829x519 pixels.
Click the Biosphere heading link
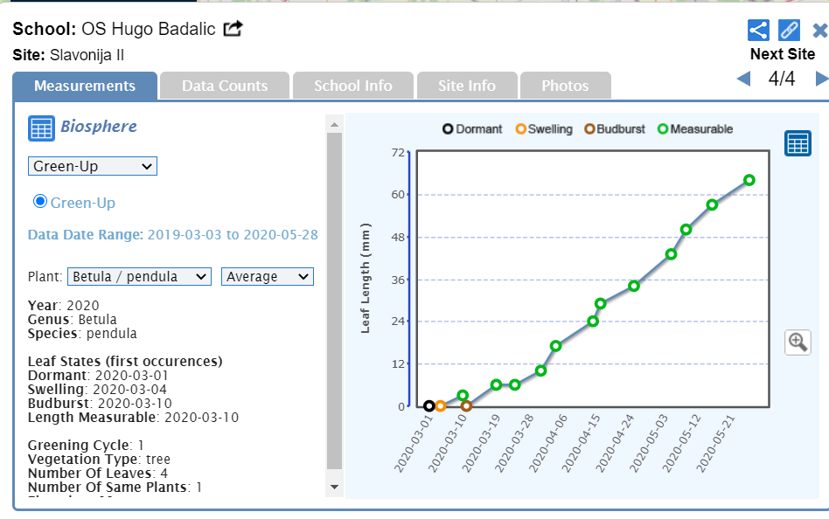pyautogui.click(x=98, y=127)
